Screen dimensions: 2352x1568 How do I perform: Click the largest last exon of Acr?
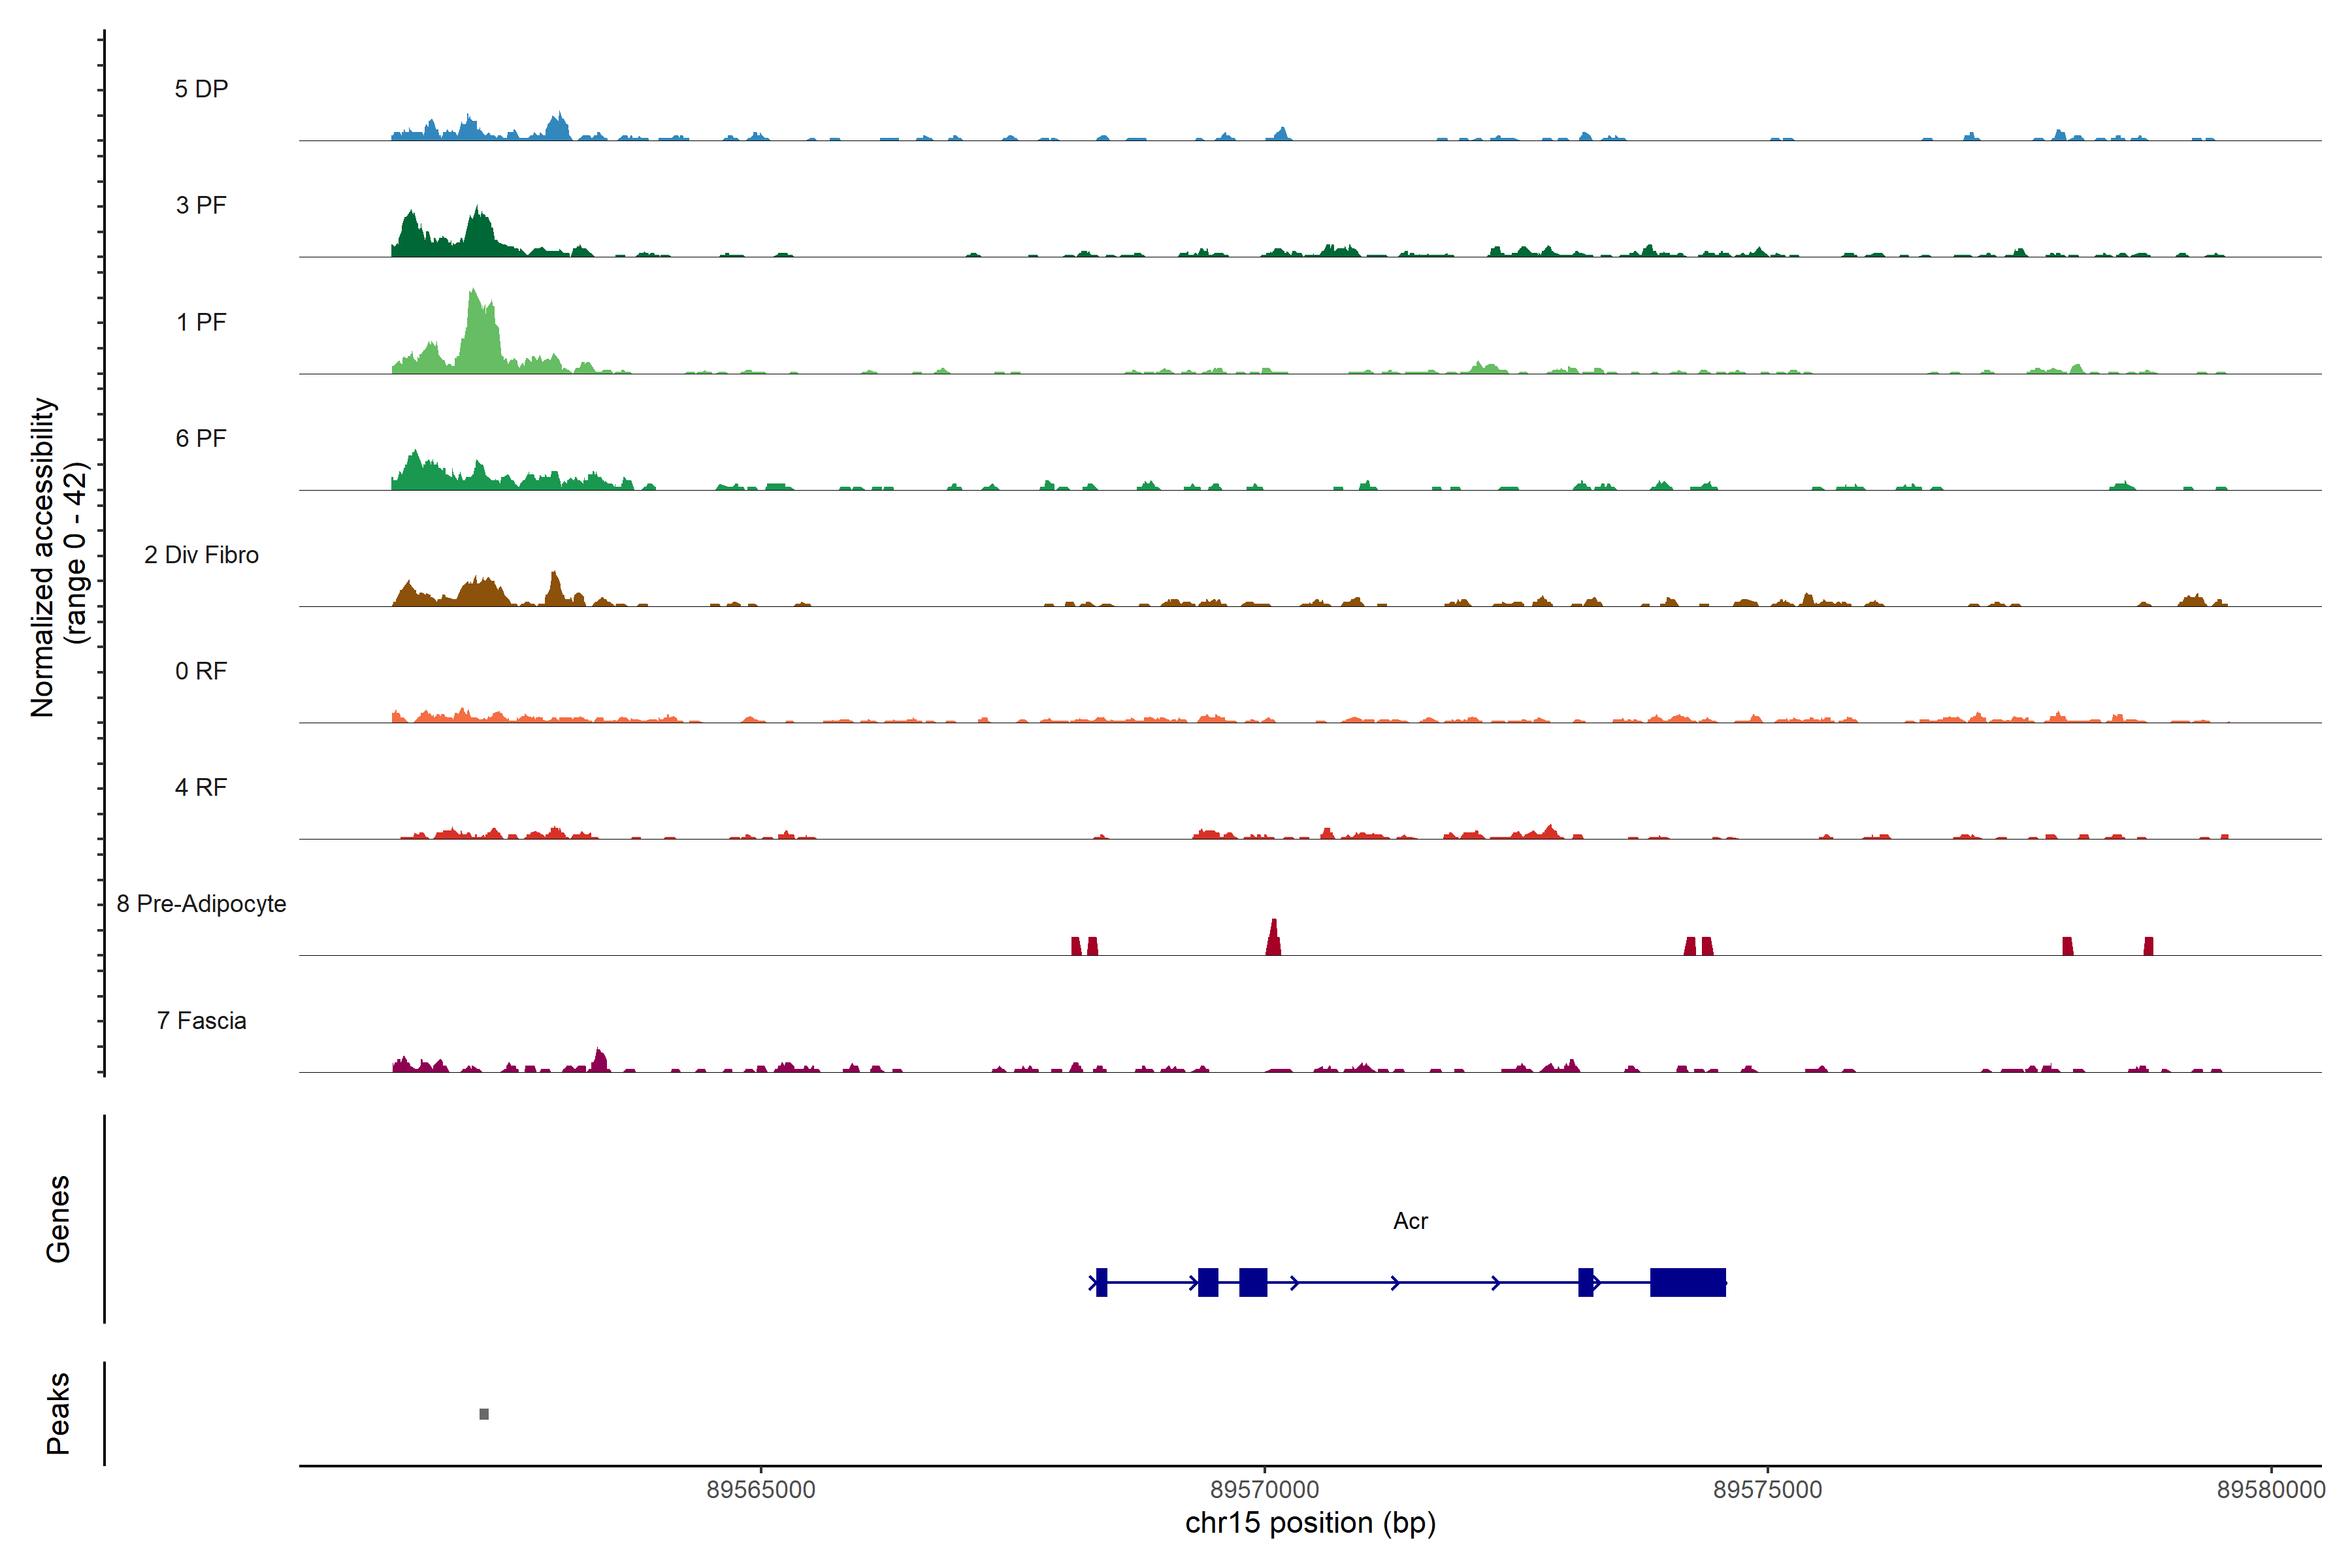[x=1687, y=1282]
